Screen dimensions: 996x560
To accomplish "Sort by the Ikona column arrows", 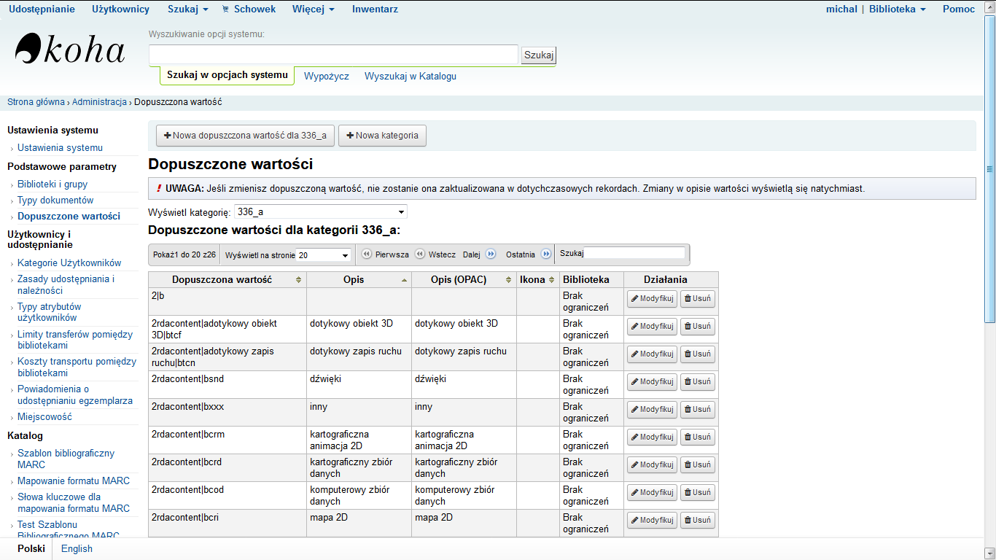I will pos(551,280).
